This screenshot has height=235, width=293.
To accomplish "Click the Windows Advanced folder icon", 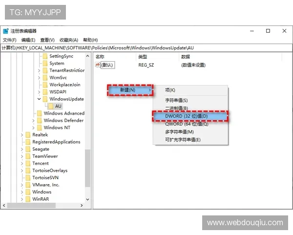I will pos(40,113).
